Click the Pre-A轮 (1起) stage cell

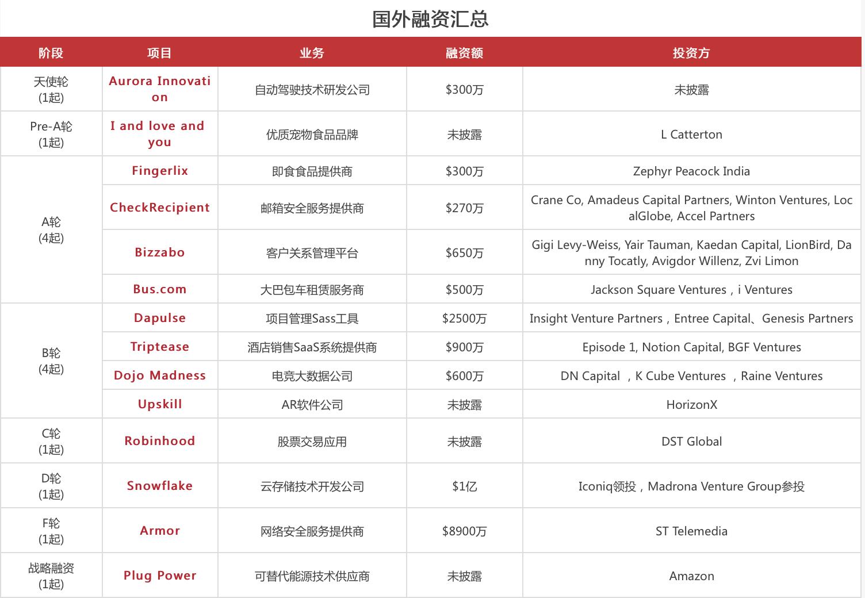click(51, 135)
